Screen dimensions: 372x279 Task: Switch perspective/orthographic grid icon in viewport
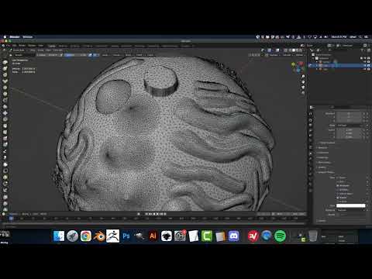point(303,93)
